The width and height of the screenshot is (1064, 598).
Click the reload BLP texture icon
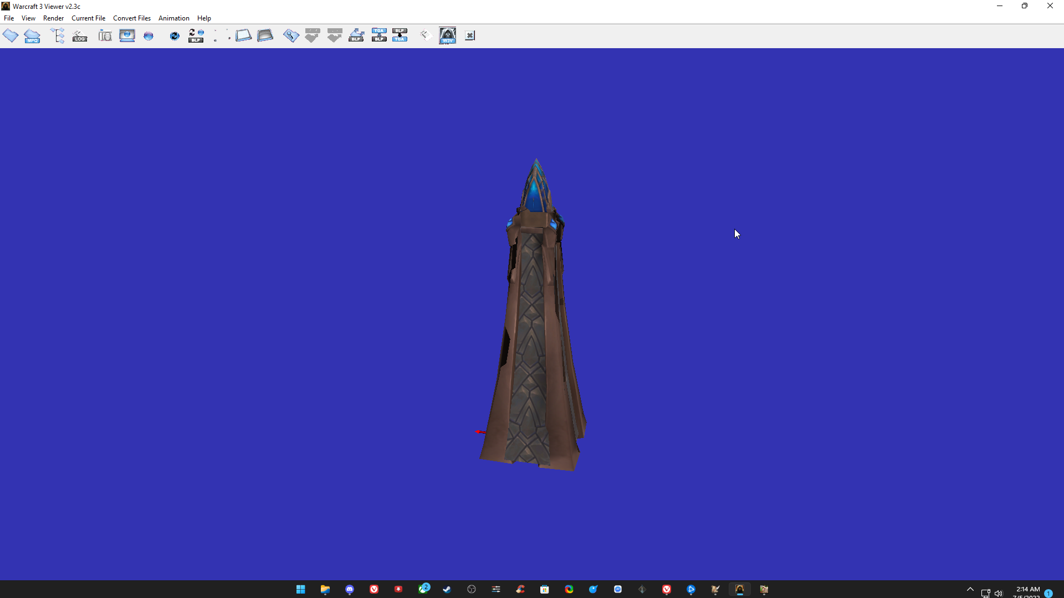(x=196, y=35)
